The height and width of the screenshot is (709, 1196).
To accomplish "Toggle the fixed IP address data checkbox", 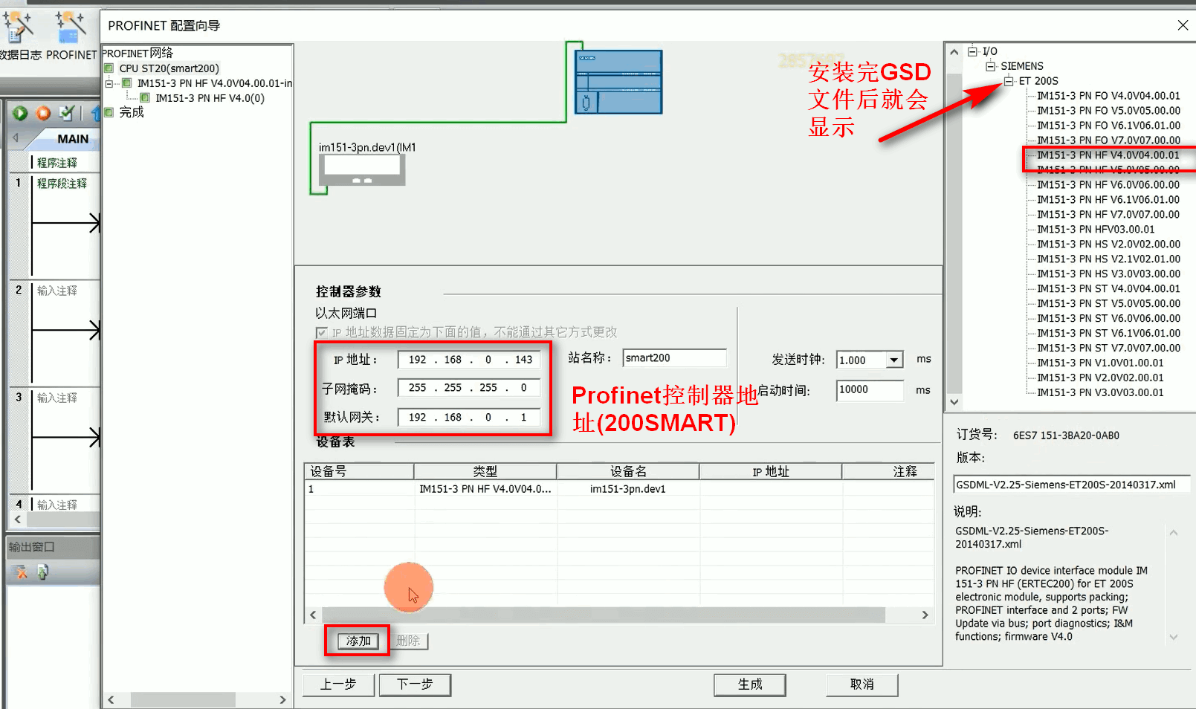I will (322, 332).
